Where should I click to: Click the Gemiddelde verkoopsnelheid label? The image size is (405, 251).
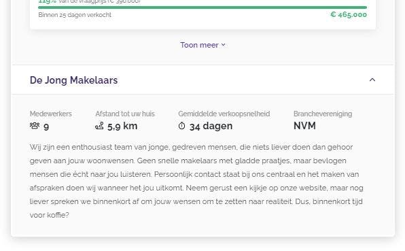click(224, 114)
